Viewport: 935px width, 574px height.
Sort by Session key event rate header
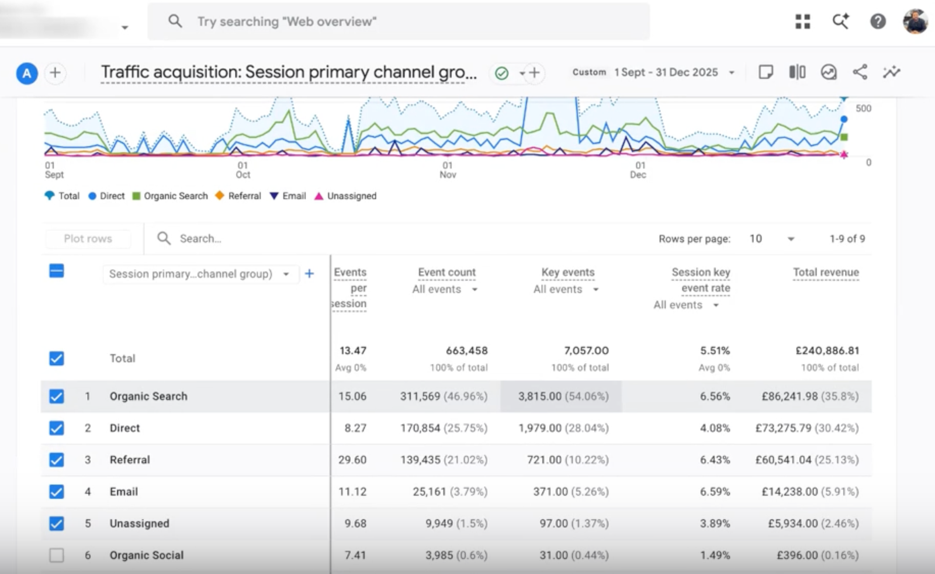click(701, 280)
